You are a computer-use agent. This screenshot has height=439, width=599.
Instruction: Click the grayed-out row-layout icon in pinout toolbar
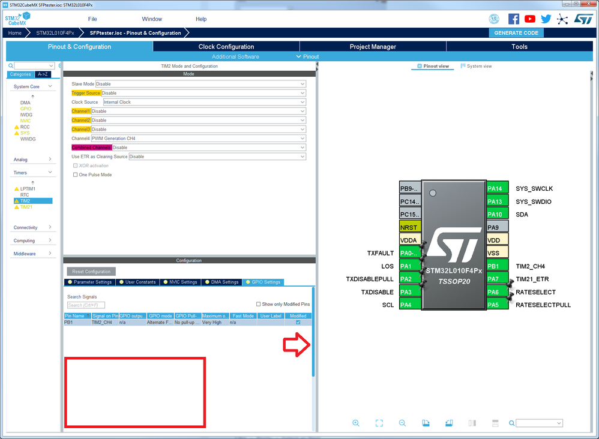click(x=495, y=423)
